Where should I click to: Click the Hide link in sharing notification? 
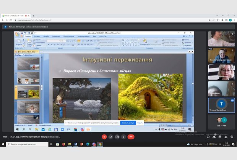(x=140, y=123)
